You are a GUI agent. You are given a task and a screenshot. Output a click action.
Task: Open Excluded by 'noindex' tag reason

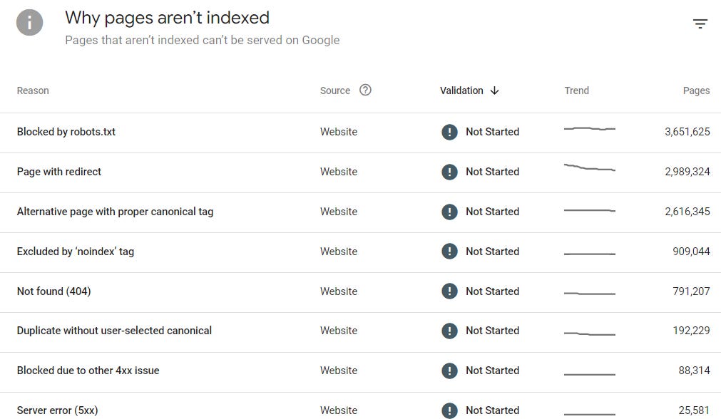tap(76, 252)
